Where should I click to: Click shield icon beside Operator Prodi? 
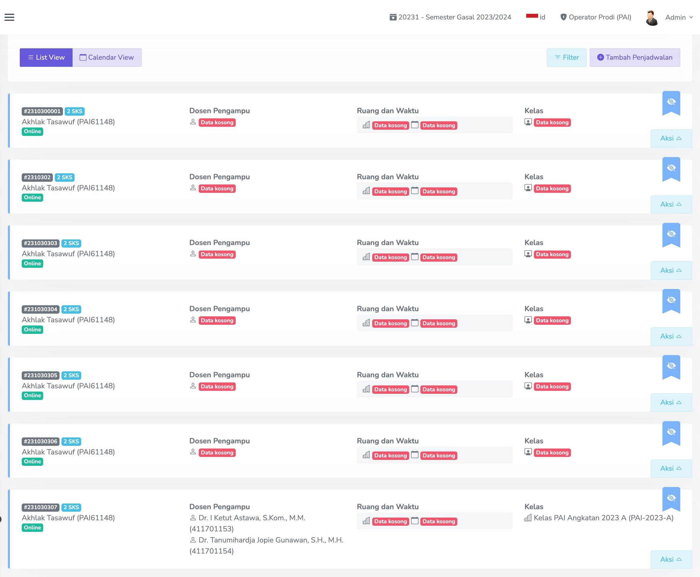[x=563, y=17]
